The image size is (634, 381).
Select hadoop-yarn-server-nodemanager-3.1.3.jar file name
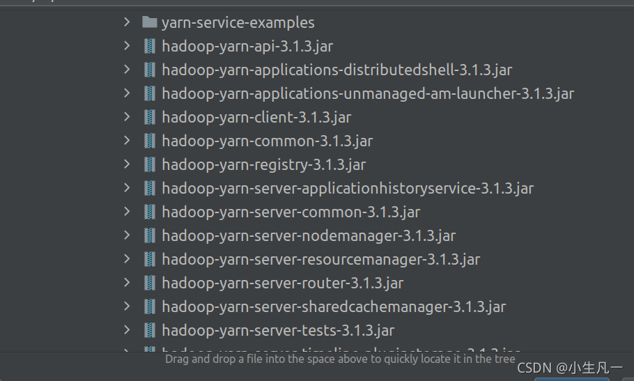309,235
